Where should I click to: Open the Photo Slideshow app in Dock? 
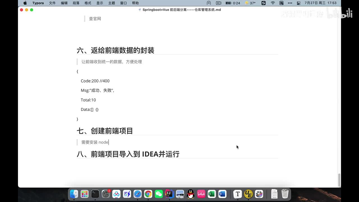coord(259,194)
